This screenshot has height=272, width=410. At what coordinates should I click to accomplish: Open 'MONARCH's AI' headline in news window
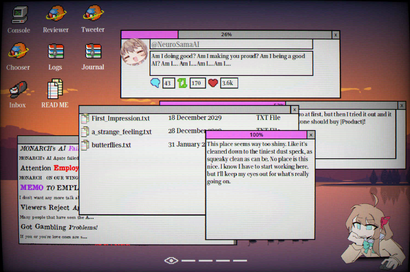coord(49,148)
